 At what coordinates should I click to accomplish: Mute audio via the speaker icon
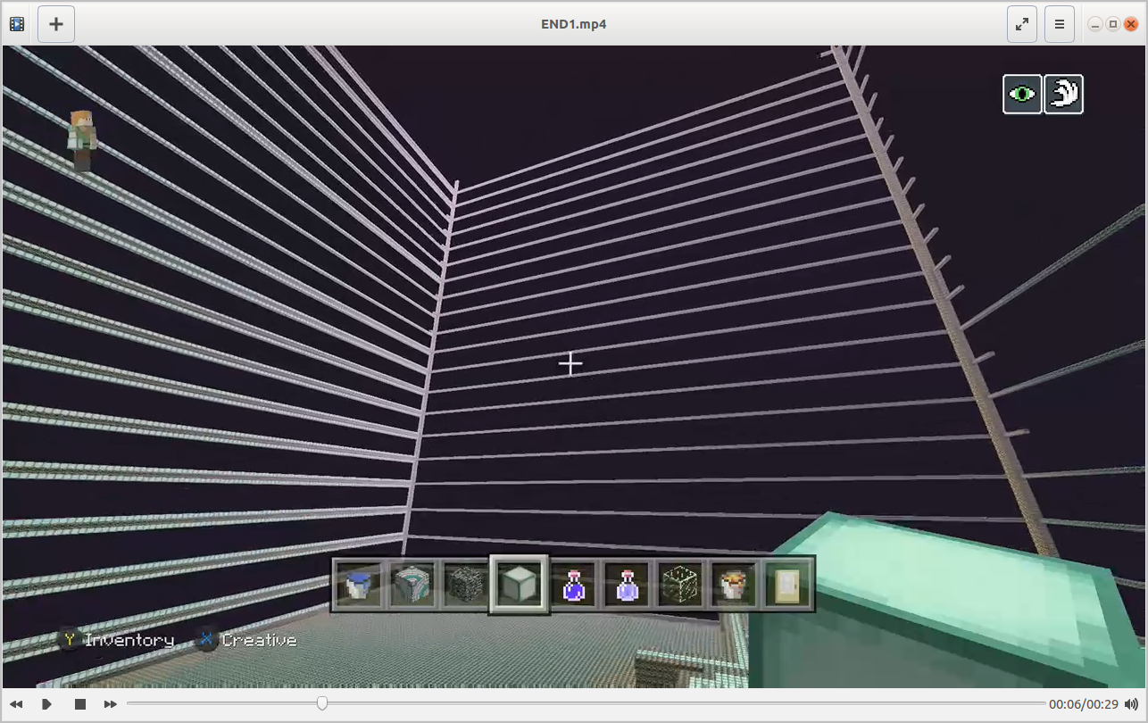1131,704
